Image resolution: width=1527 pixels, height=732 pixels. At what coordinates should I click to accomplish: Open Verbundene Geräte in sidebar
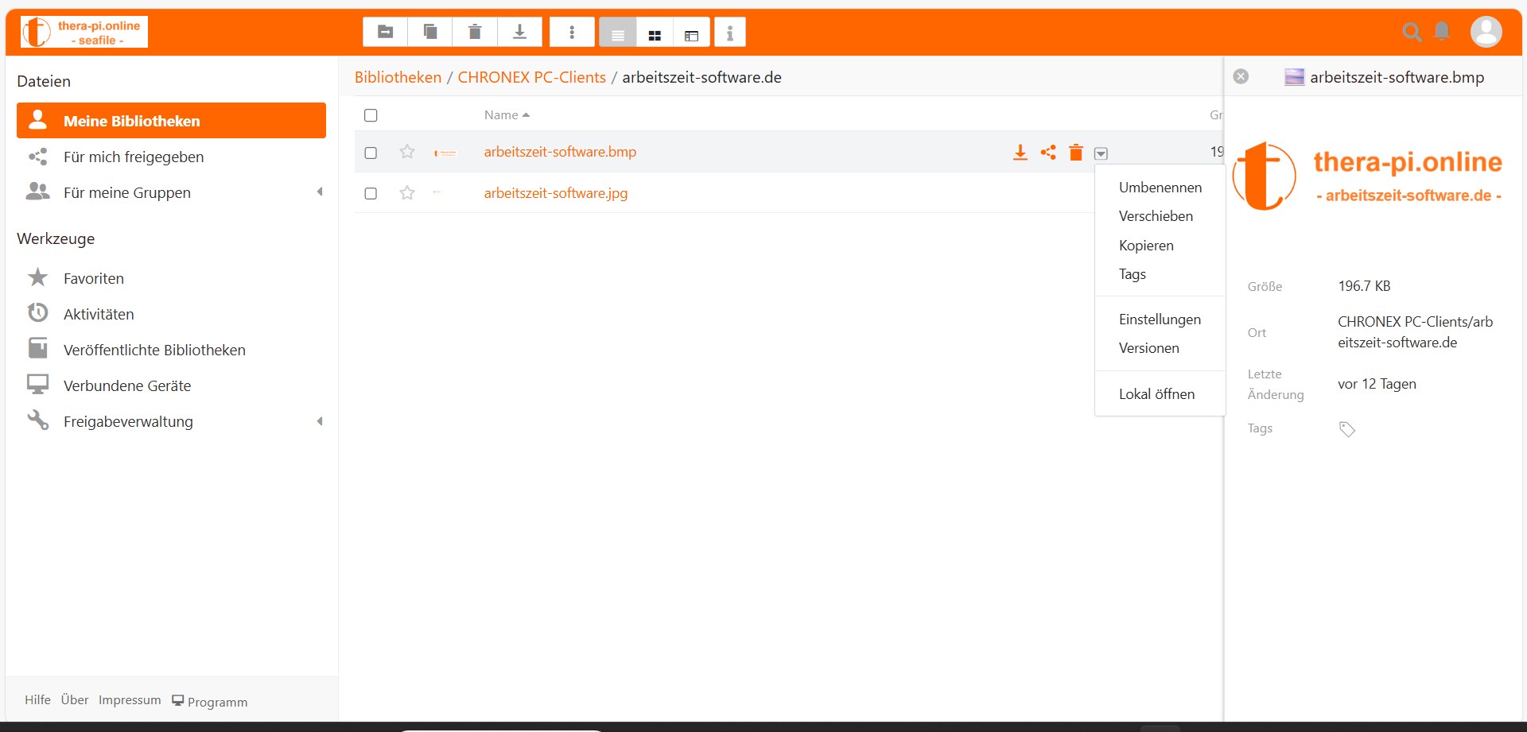point(171,385)
